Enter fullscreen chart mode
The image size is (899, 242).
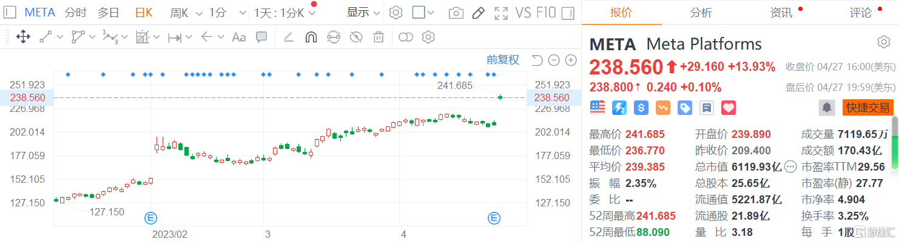pyautogui.click(x=501, y=13)
